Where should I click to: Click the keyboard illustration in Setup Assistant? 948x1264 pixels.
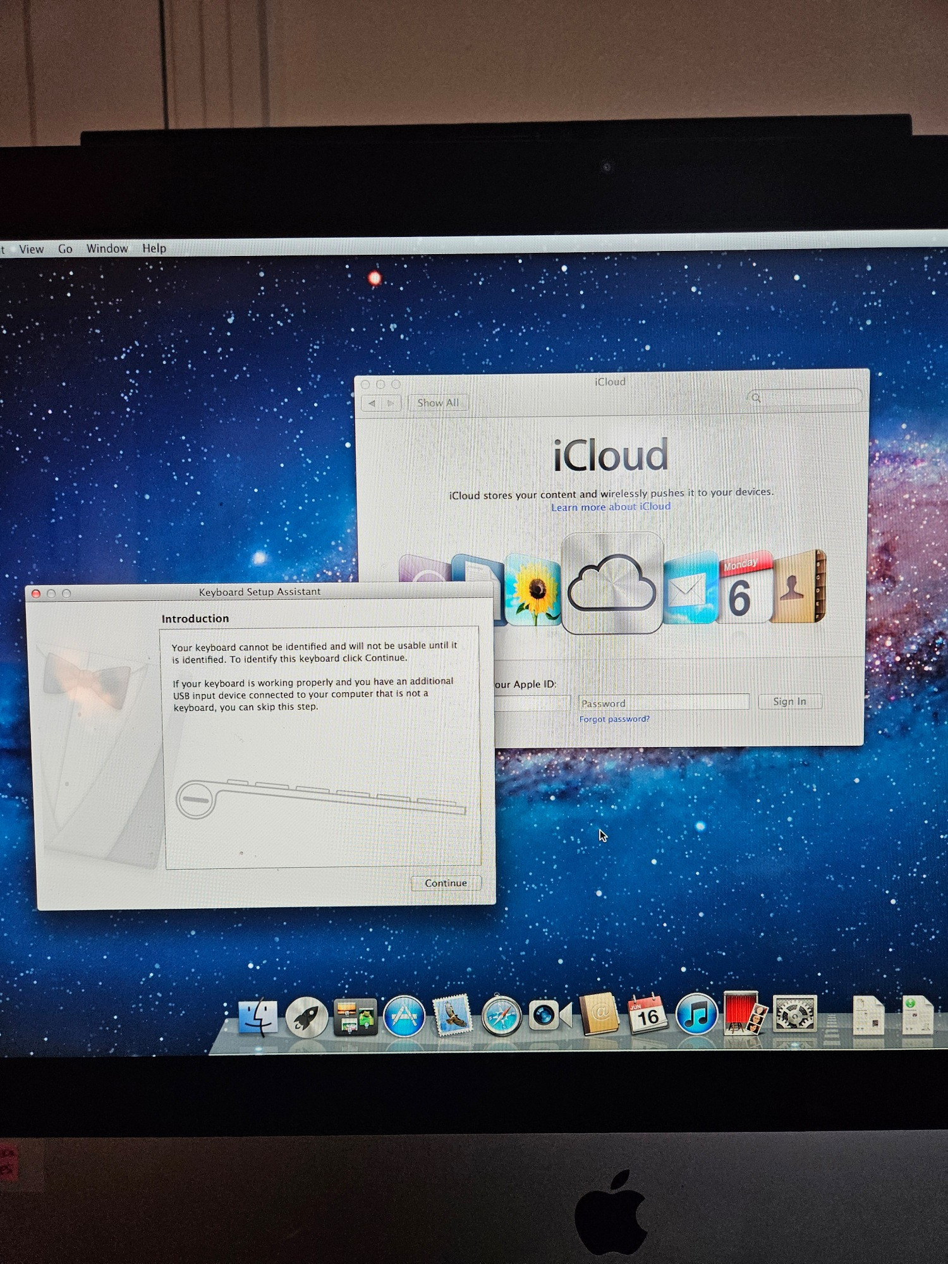[x=320, y=799]
